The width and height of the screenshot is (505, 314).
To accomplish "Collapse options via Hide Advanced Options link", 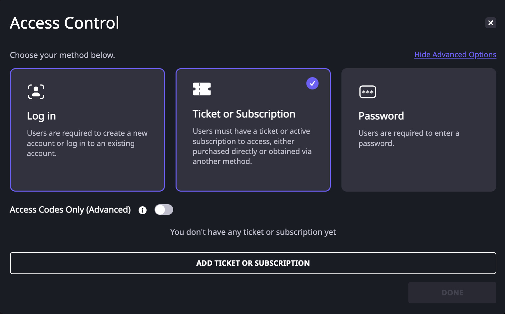I will pyautogui.click(x=455, y=55).
